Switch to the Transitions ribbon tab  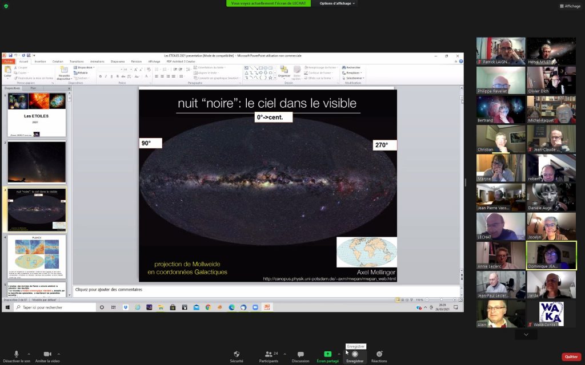(77, 62)
